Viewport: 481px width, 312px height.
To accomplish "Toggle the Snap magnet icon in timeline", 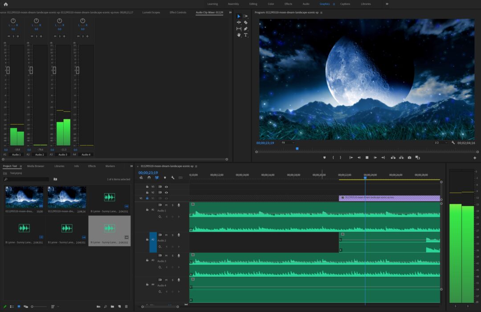I will [149, 178].
